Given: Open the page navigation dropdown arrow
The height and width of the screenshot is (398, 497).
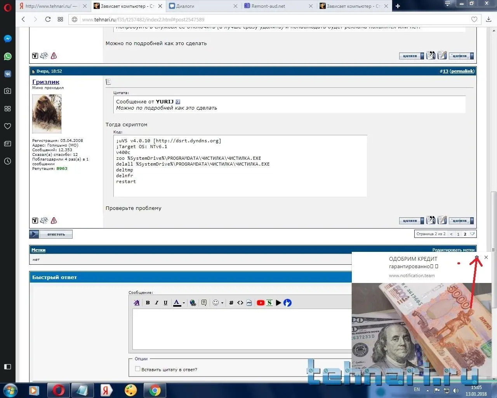Looking at the screenshot, I should [x=472, y=234].
